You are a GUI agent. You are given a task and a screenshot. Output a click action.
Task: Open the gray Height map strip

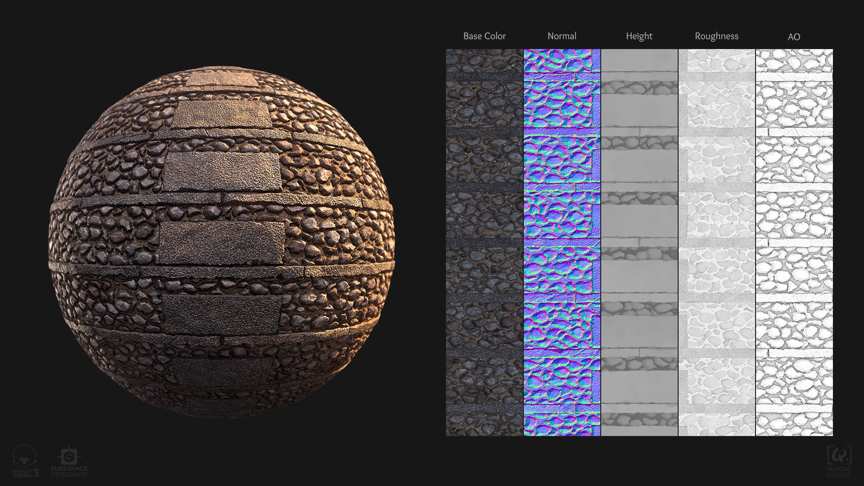click(639, 242)
